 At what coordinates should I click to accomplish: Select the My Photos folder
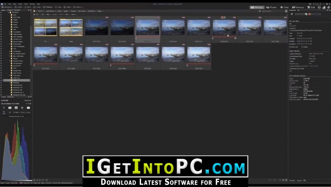pyautogui.click(x=15, y=12)
